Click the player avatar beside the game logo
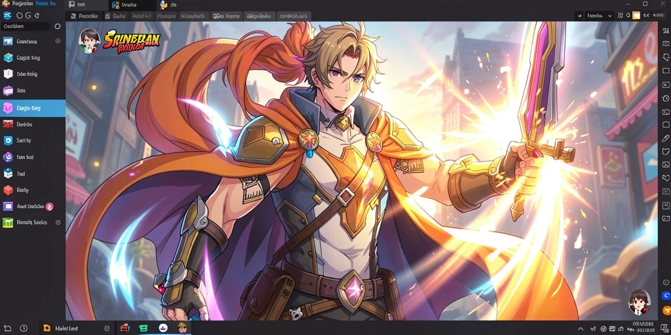 pyautogui.click(x=89, y=41)
